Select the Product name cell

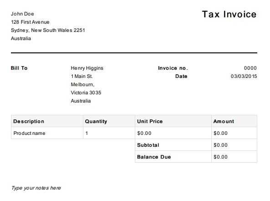point(47,133)
